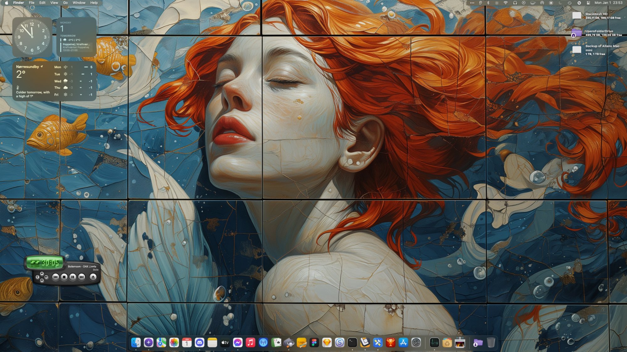
Task: Open the Window menu
Action: click(79, 3)
